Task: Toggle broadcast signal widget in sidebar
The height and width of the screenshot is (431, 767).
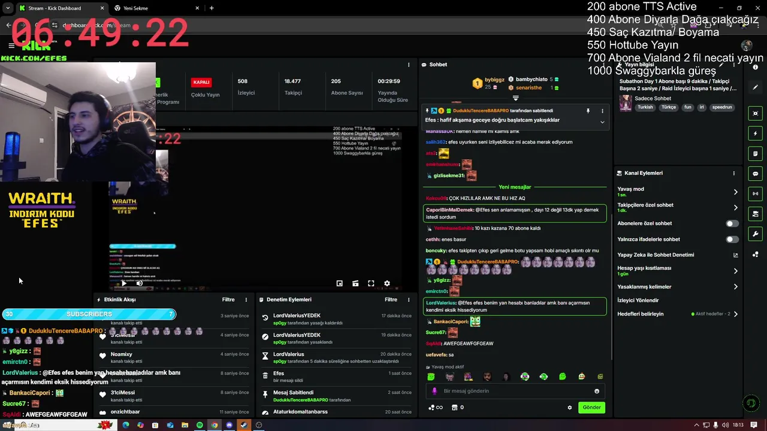Action: pos(755,193)
